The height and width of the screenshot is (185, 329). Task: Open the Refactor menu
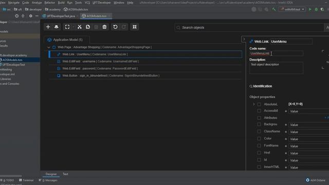tap(49, 3)
